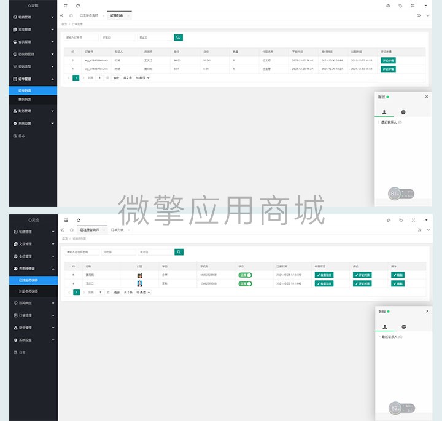Click review details button for order ID 2
442x421 pixels.
point(388,60)
